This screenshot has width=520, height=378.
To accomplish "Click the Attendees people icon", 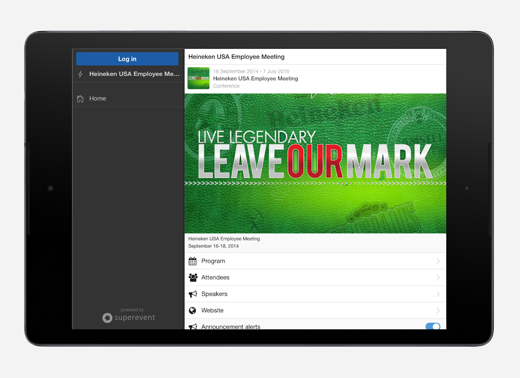I will pyautogui.click(x=193, y=277).
